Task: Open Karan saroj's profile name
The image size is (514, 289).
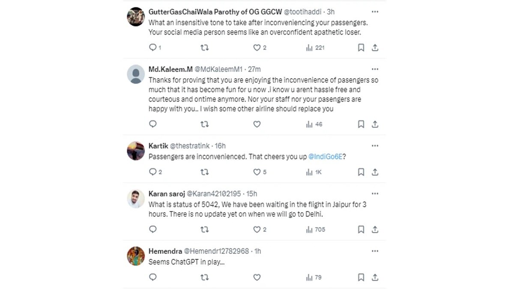Action: [164, 194]
